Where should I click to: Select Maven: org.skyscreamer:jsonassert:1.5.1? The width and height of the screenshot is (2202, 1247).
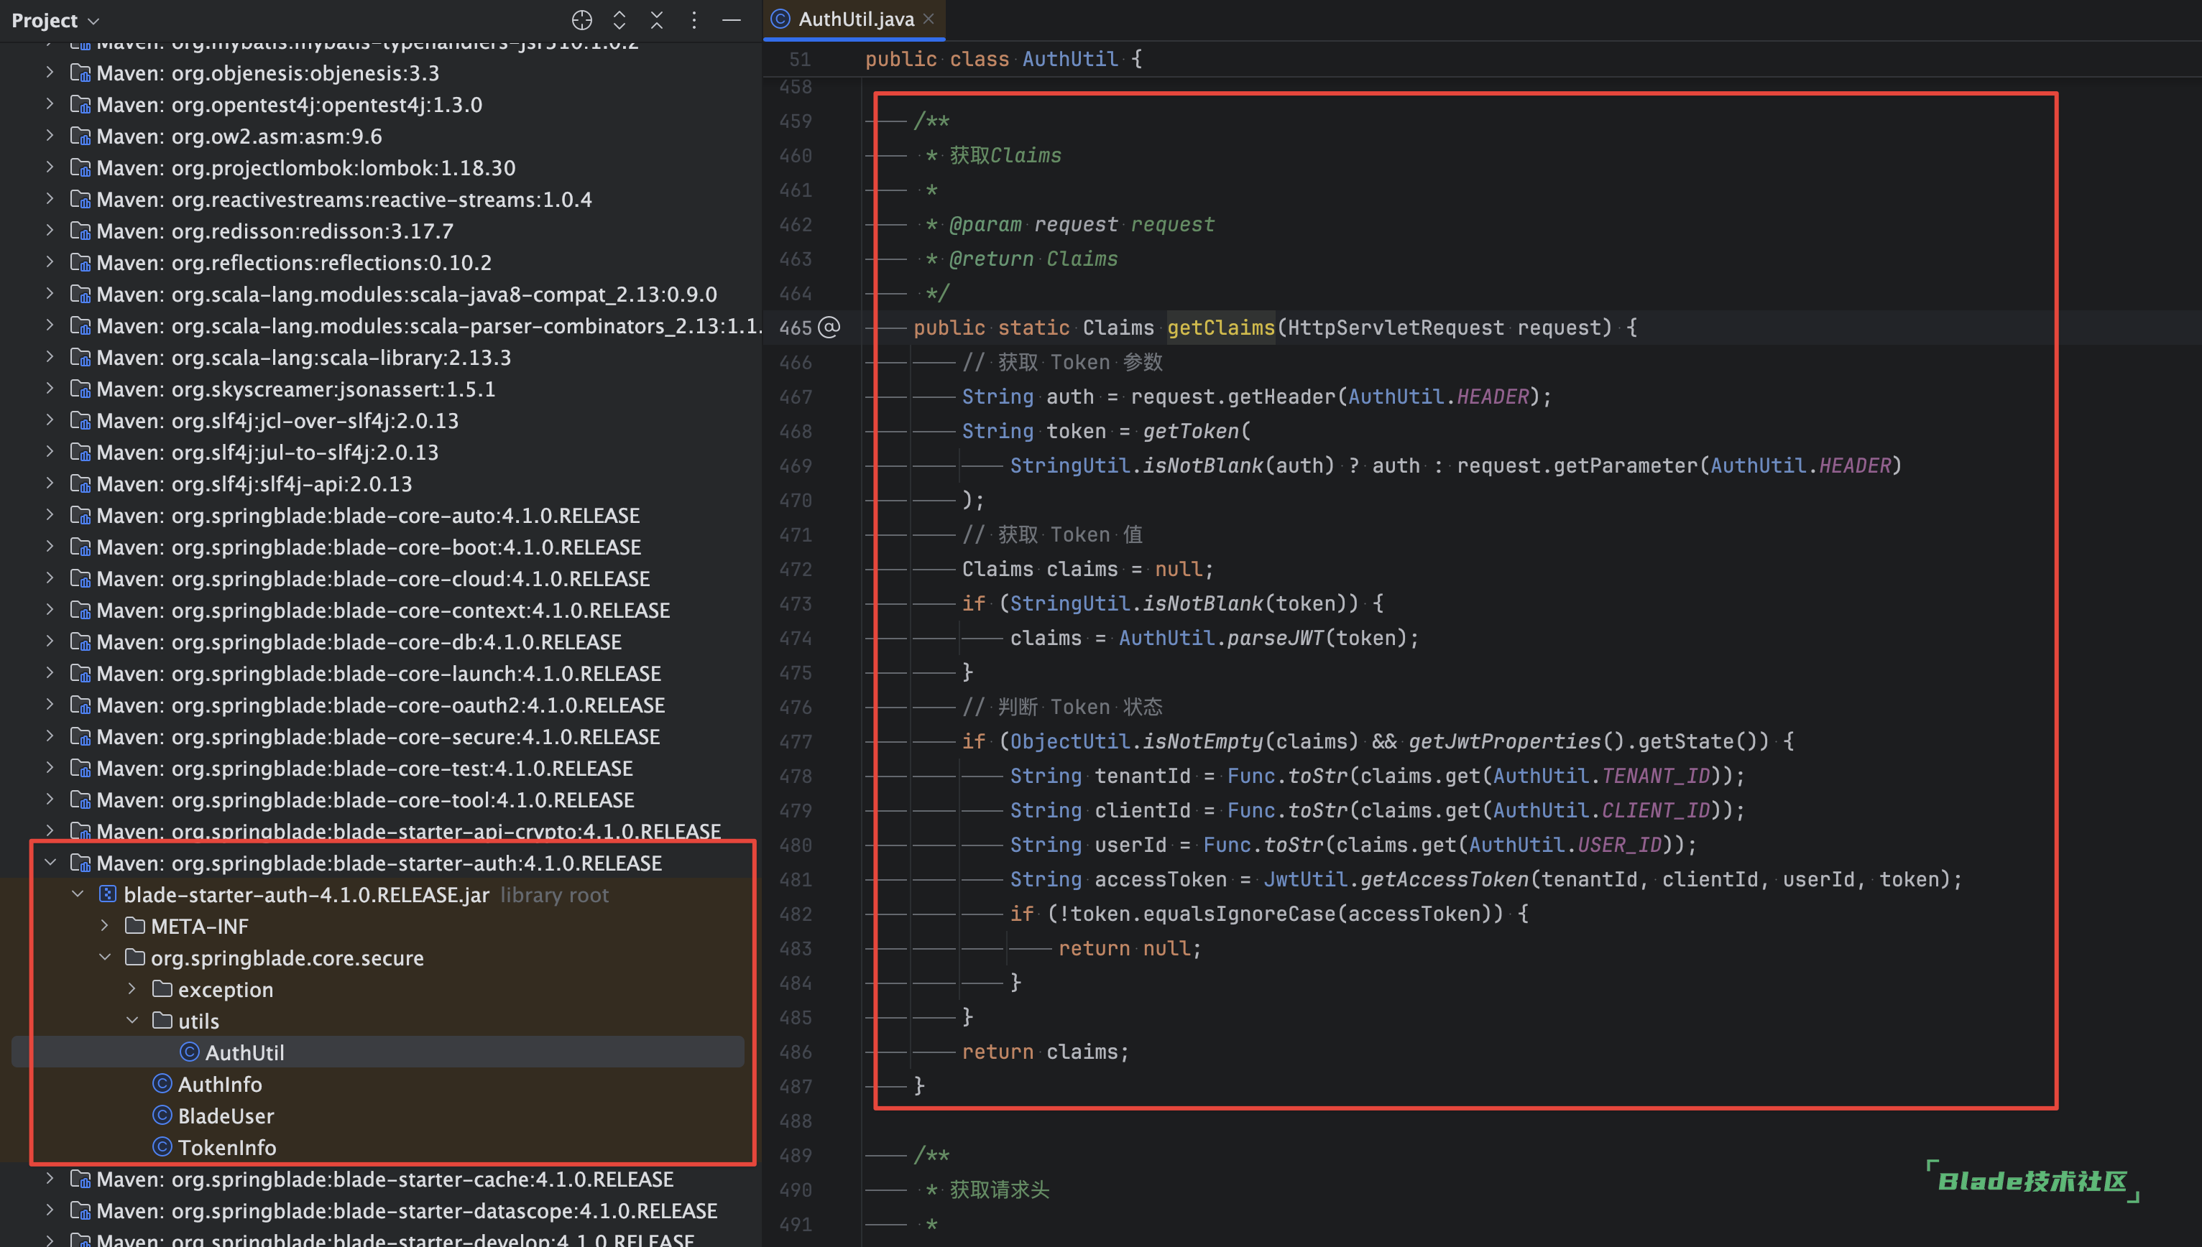tap(295, 389)
